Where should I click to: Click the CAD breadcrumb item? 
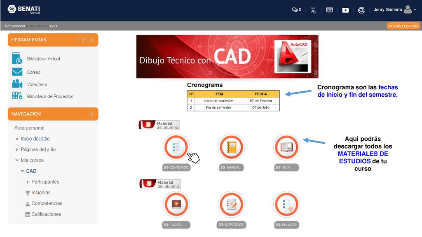[x=53, y=26]
